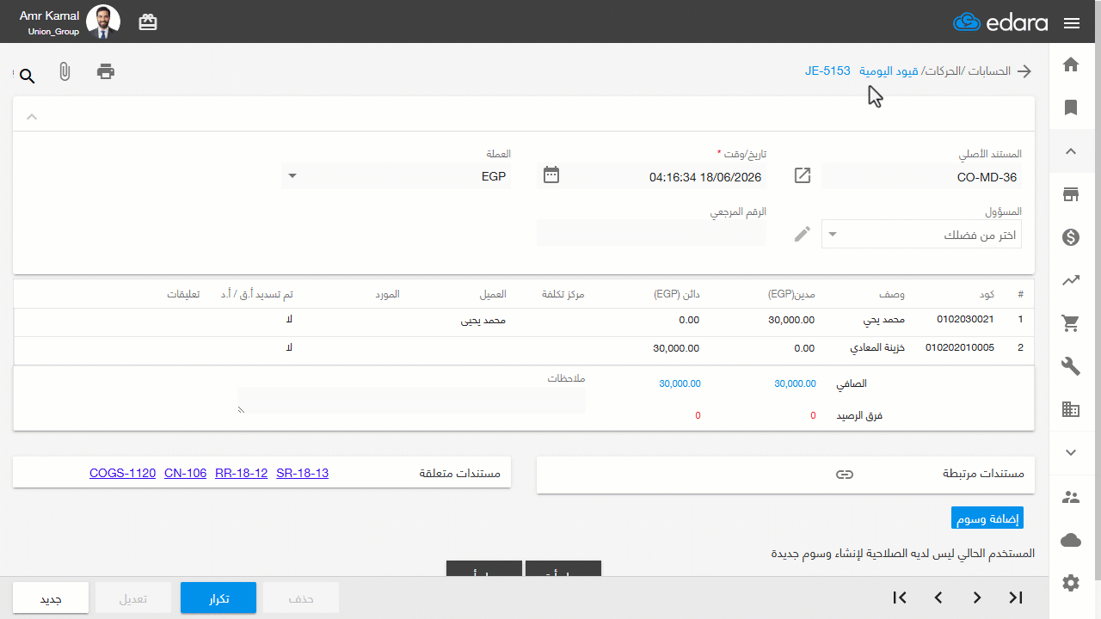Click the ملاحظات notes text area
Image resolution: width=1101 pixels, height=619 pixels.
(x=411, y=401)
